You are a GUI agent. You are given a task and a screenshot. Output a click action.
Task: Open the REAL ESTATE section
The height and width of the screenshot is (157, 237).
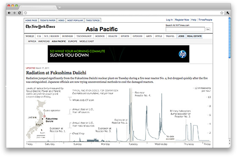click(194, 36)
